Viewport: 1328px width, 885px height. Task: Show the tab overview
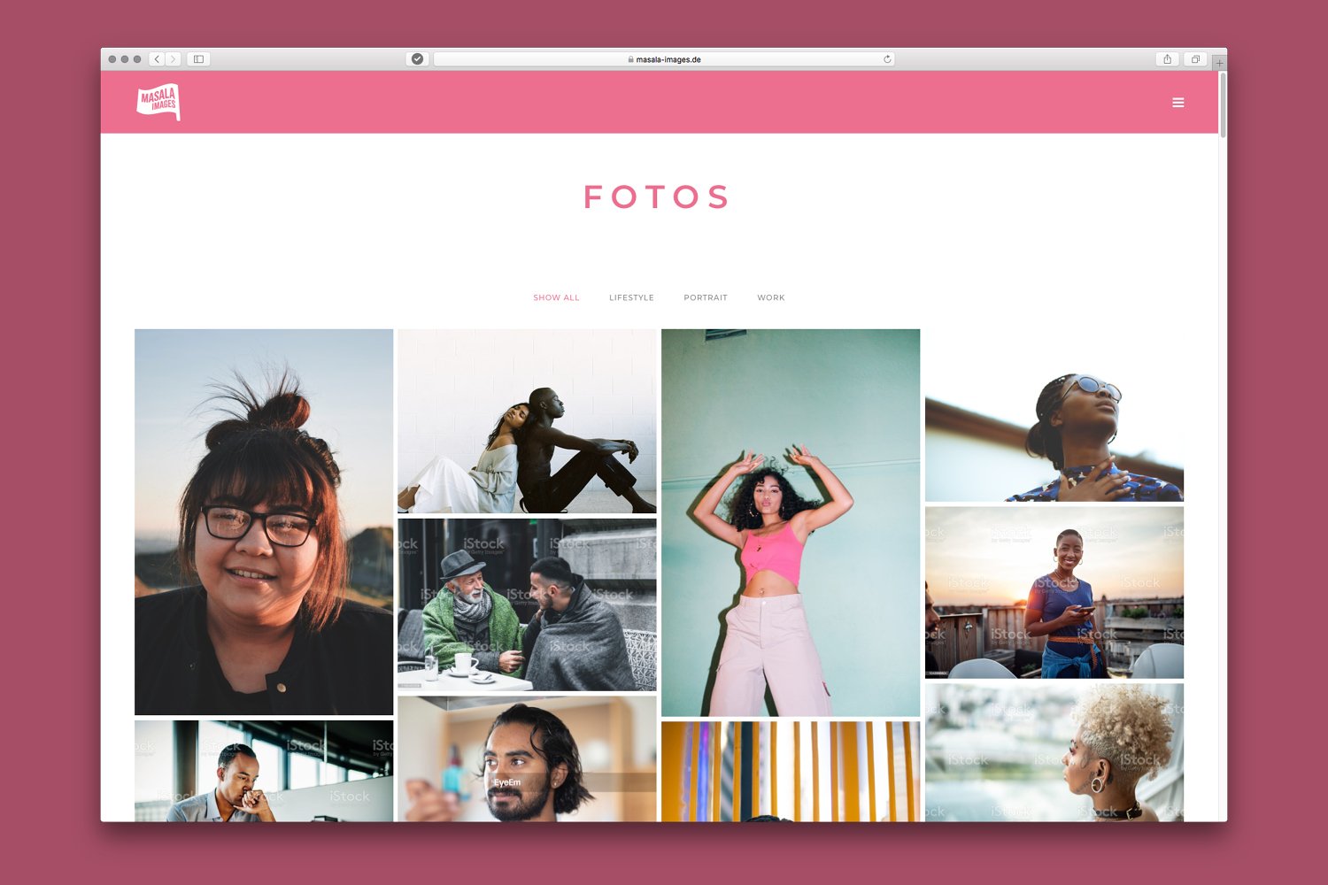coord(1195,59)
